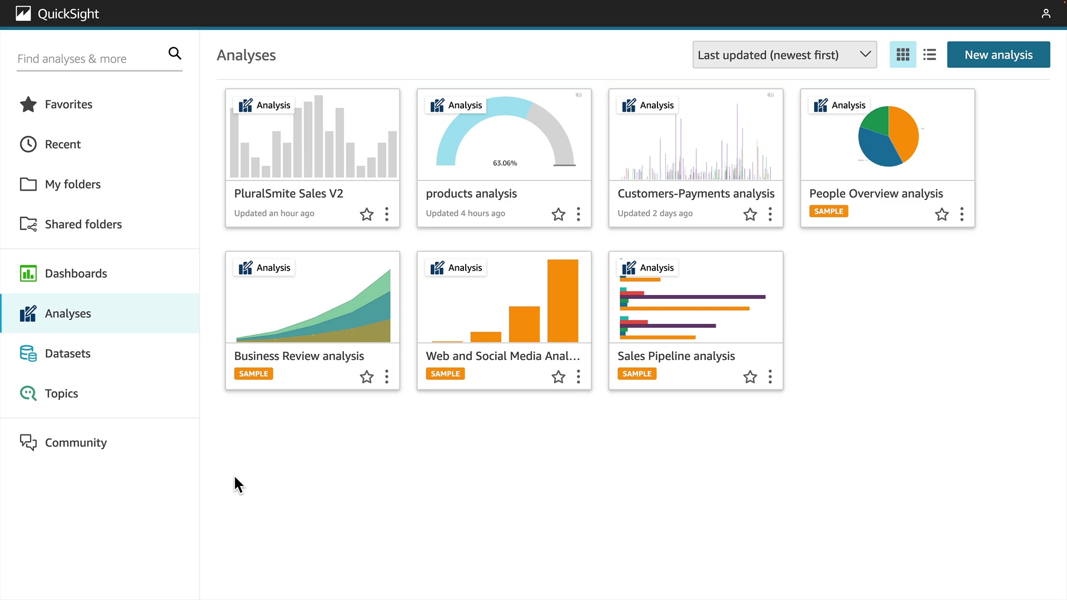Open options menu for Customers-Payments analysis
Viewport: 1067px width, 600px height.
[x=770, y=214]
